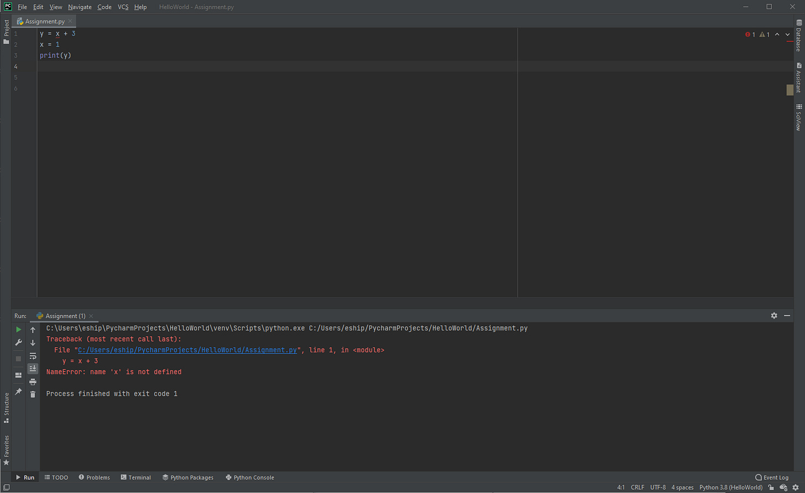
Task: Print the console output with printer icon
Action: (x=33, y=381)
